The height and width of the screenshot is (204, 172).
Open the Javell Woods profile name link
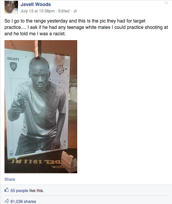(36, 4)
